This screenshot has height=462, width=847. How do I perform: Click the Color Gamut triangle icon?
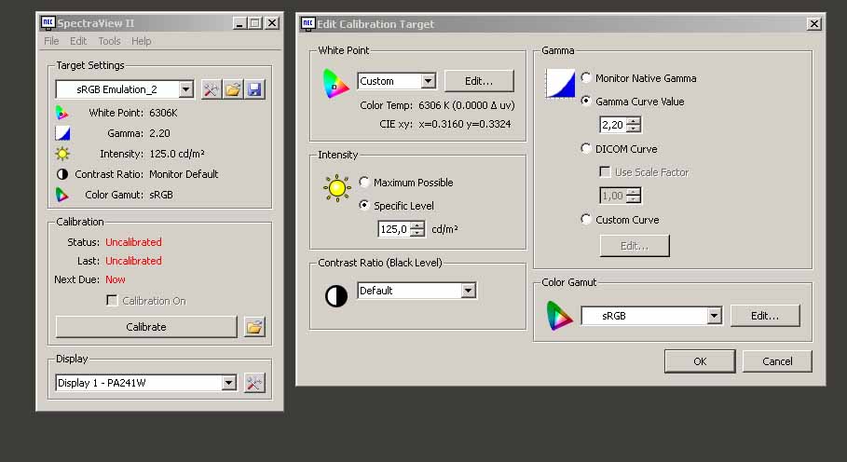(559, 316)
